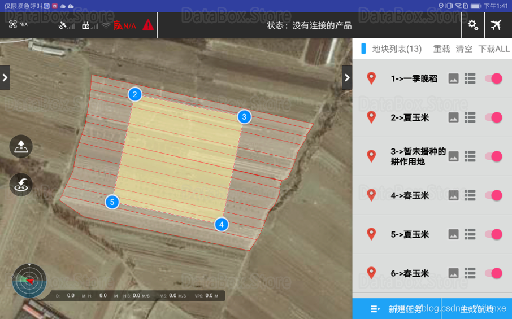The image size is (512, 319).
Task: Open image icon for 4->春玉米 row
Action: click(454, 195)
